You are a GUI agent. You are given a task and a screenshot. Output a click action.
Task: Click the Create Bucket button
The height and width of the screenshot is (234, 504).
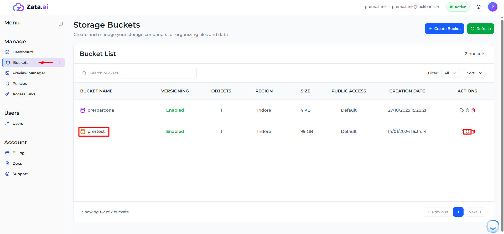point(444,29)
